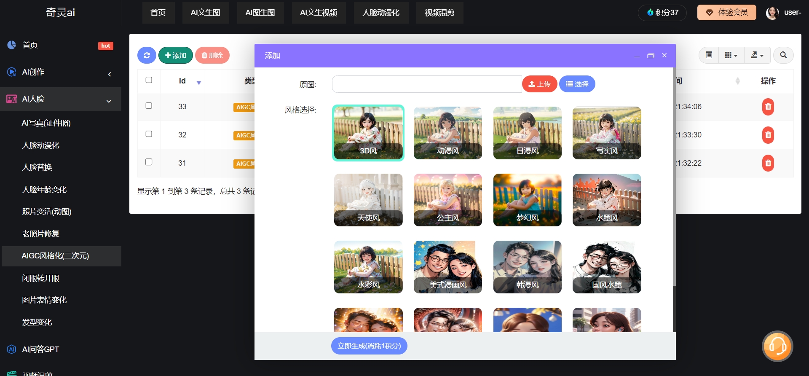Toggle the table list view icon
The image size is (809, 376).
point(709,55)
